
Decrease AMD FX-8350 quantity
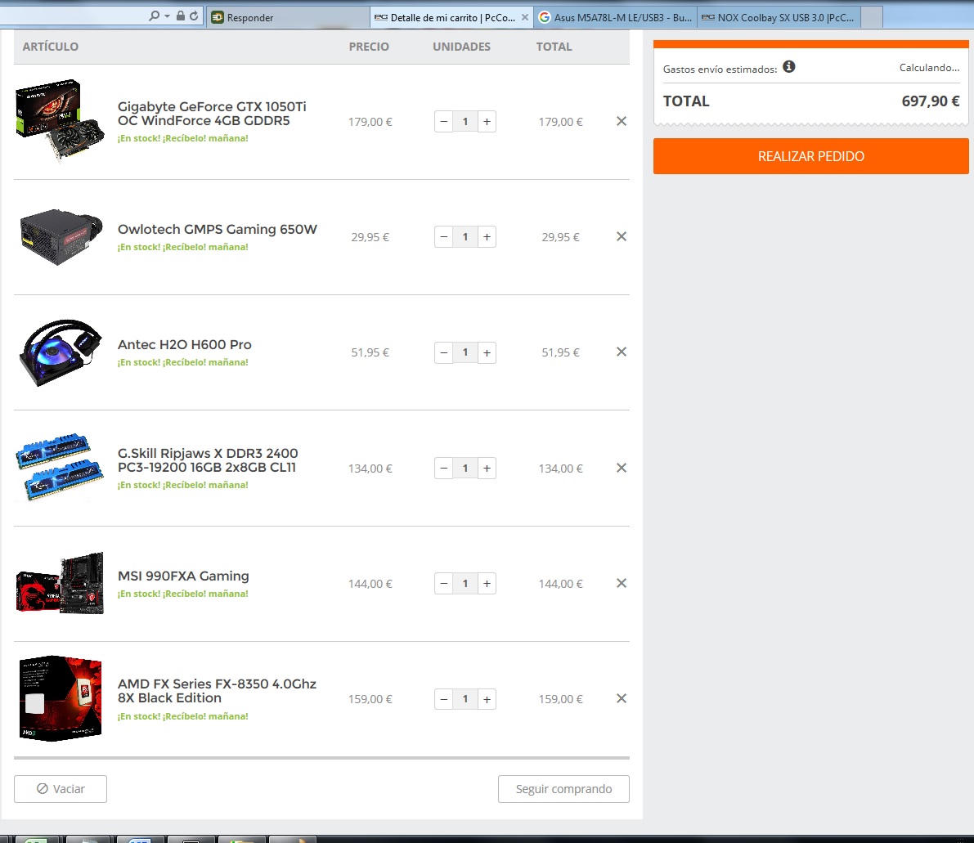click(x=443, y=699)
